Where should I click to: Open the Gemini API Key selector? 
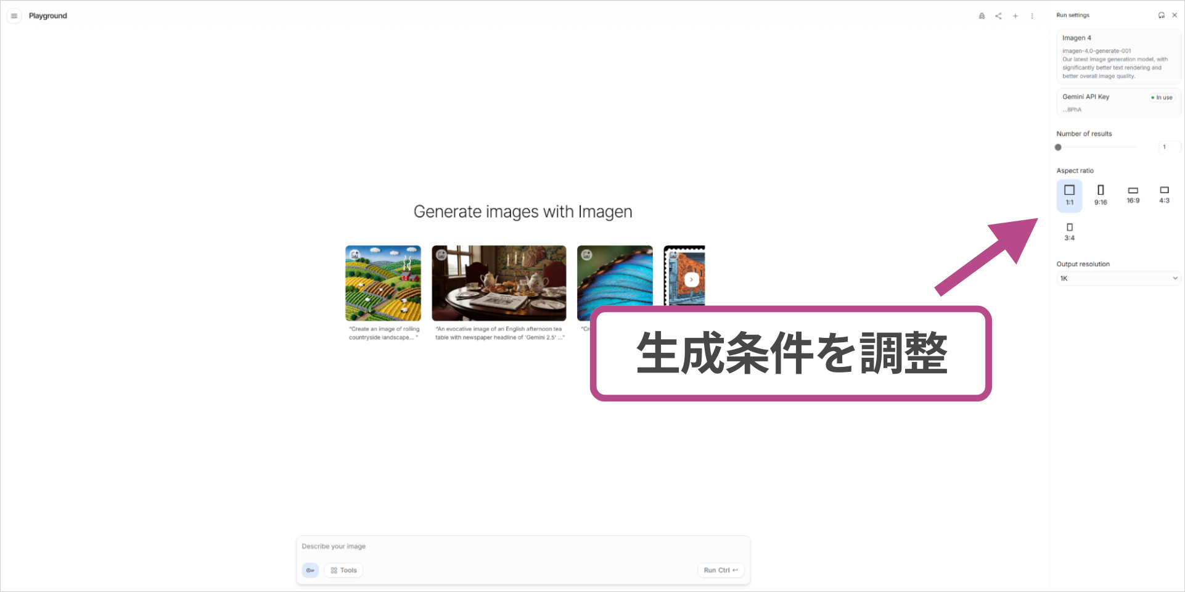click(1118, 102)
